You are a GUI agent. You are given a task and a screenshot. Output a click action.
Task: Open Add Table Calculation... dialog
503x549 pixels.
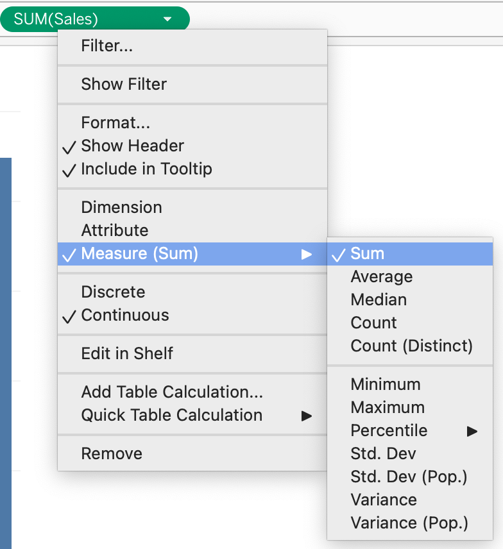172,392
